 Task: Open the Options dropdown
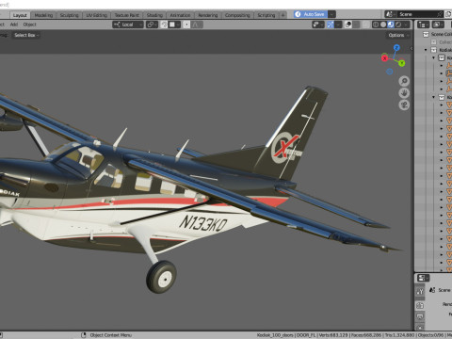click(398, 35)
